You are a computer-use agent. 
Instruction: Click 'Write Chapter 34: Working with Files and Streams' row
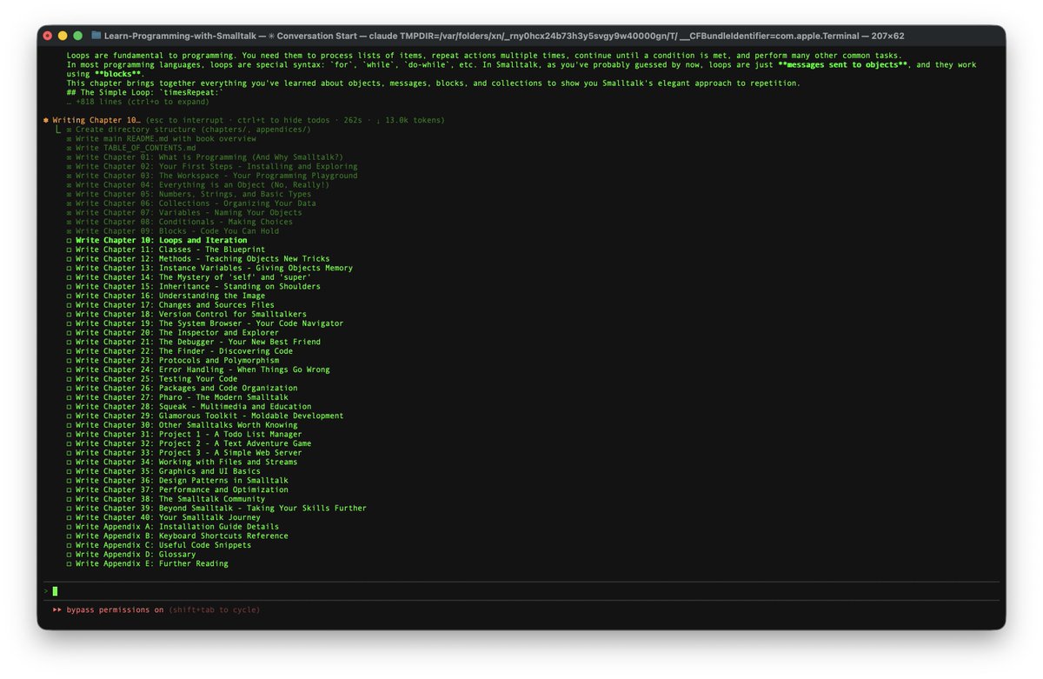point(181,462)
